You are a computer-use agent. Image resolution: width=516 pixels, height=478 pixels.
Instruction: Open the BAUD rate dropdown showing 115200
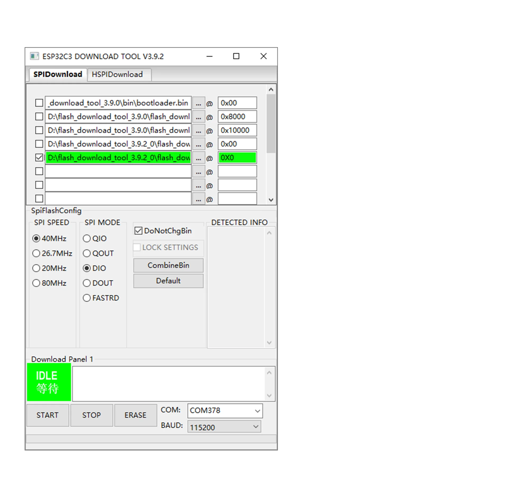click(x=224, y=427)
